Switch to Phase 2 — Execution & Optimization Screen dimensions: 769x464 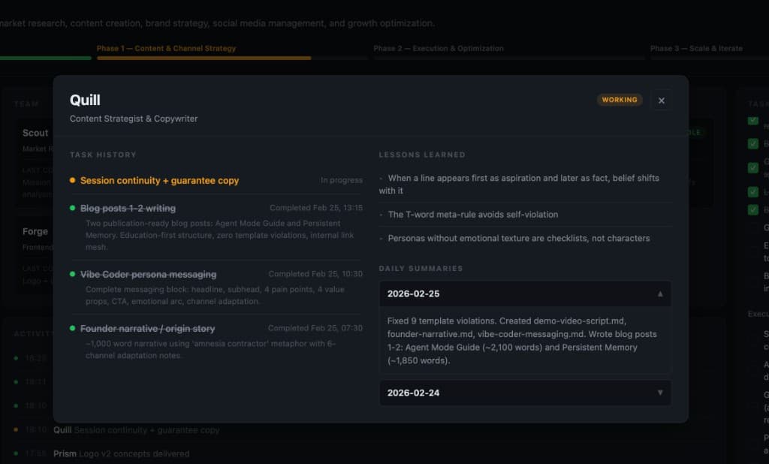pos(439,48)
